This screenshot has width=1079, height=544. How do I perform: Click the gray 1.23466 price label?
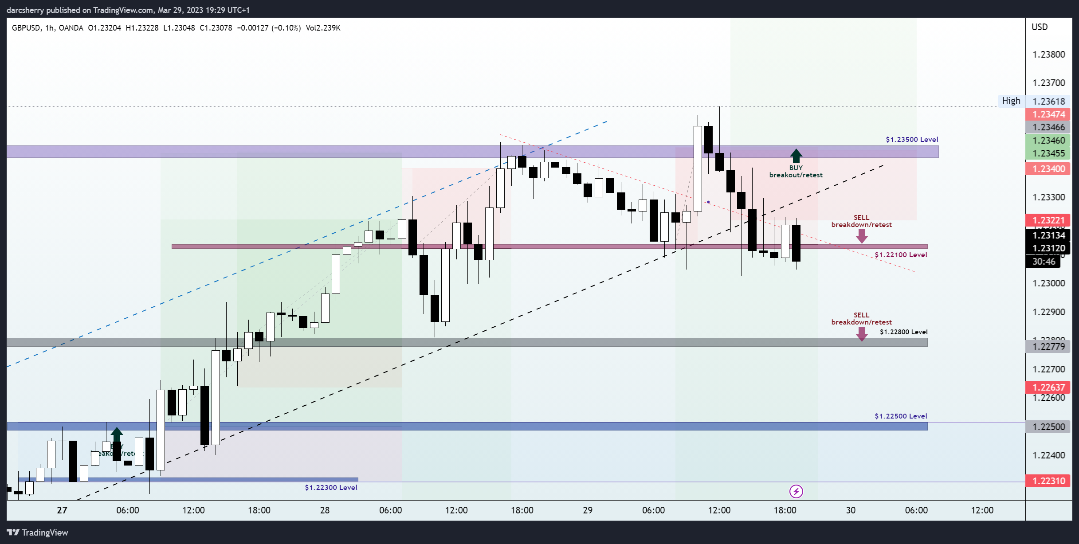pyautogui.click(x=1048, y=127)
